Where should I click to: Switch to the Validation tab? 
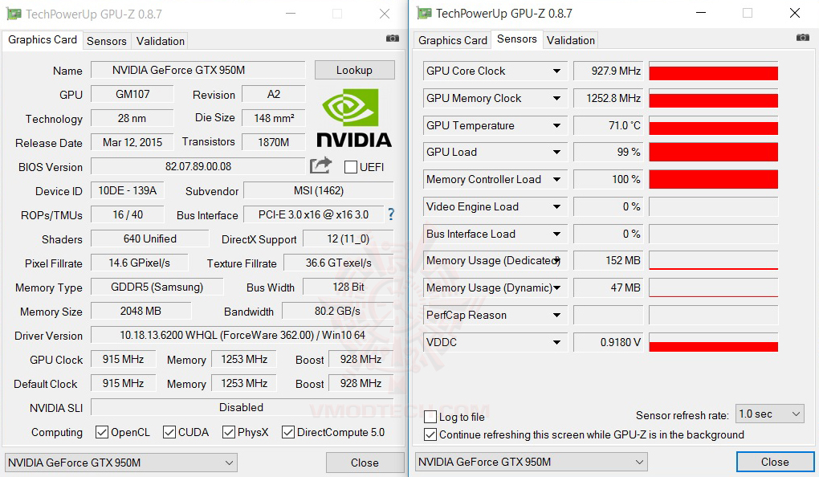pos(159,40)
